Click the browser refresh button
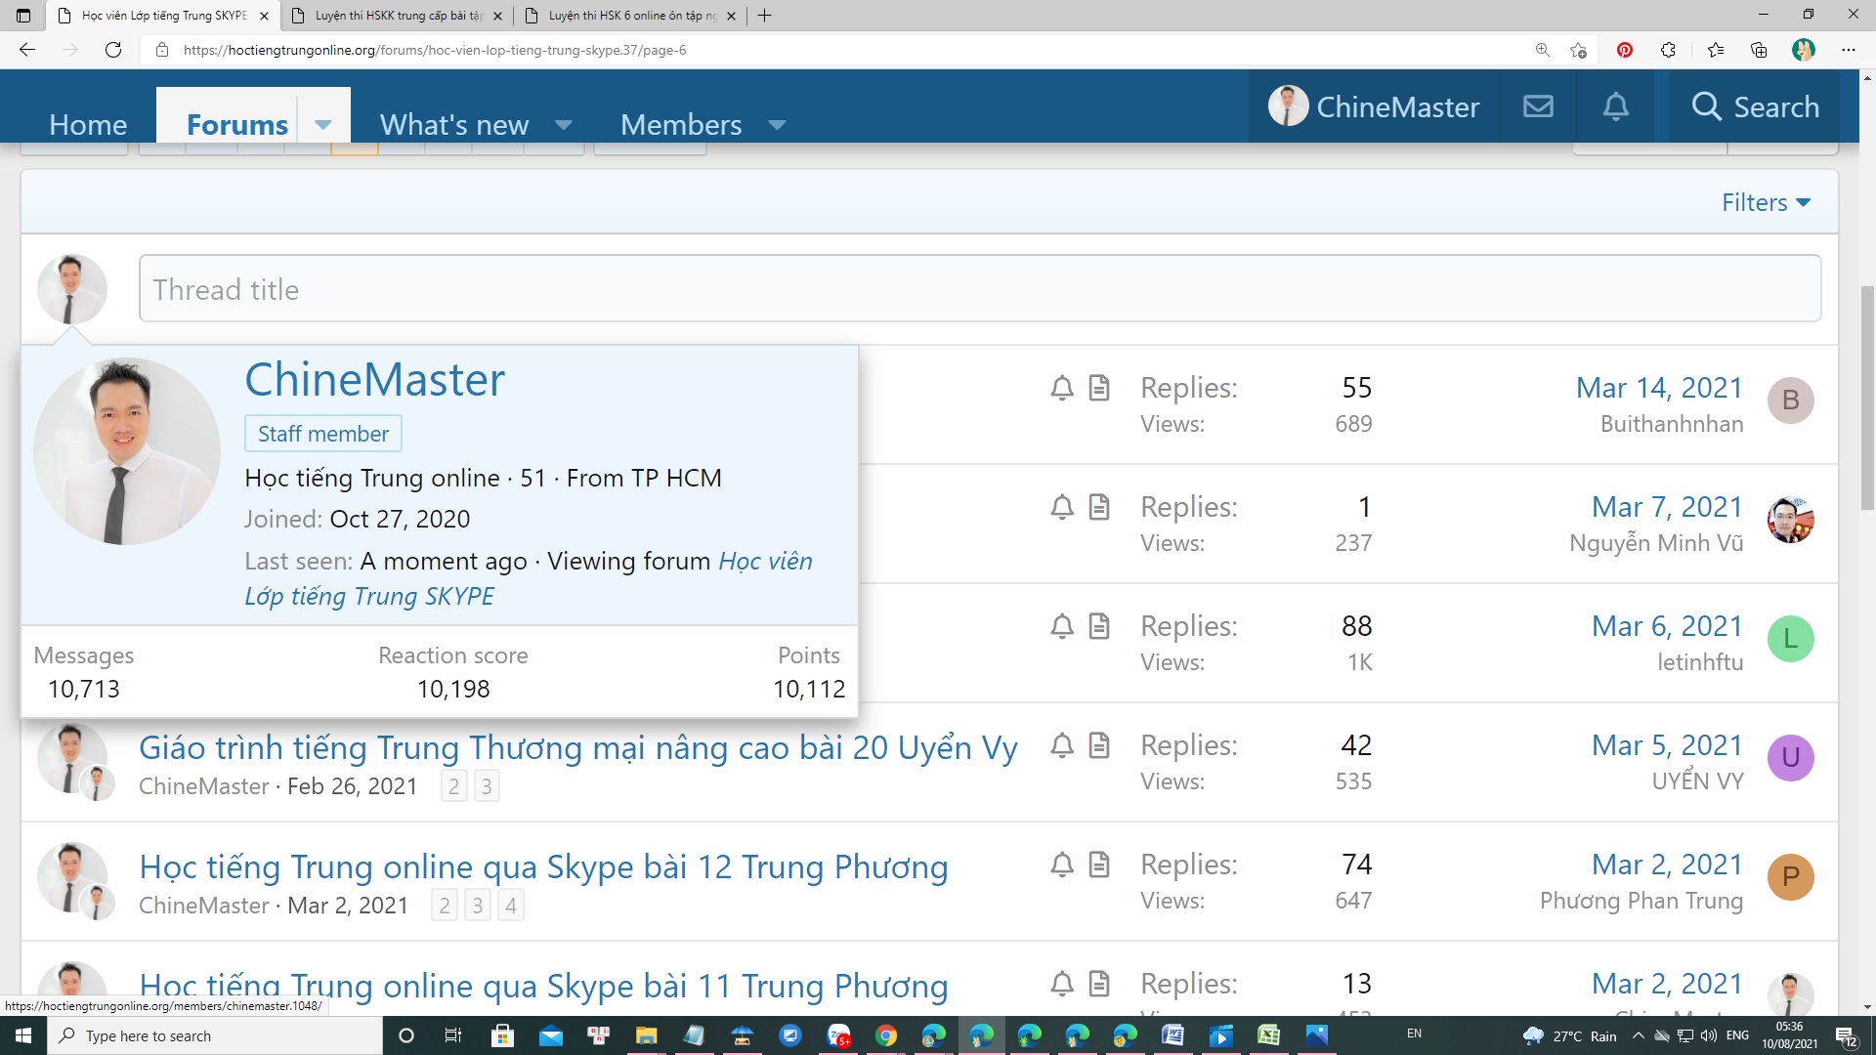Viewport: 1876px width, 1055px height. click(113, 50)
